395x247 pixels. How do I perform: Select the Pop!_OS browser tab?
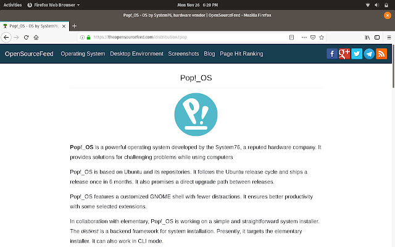[35, 26]
